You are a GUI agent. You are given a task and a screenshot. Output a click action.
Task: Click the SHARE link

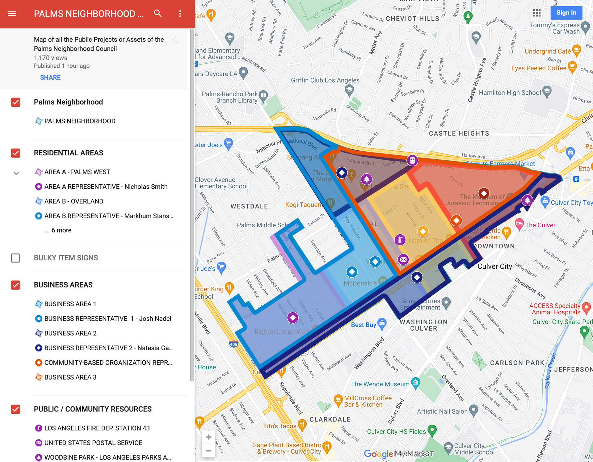pos(50,78)
